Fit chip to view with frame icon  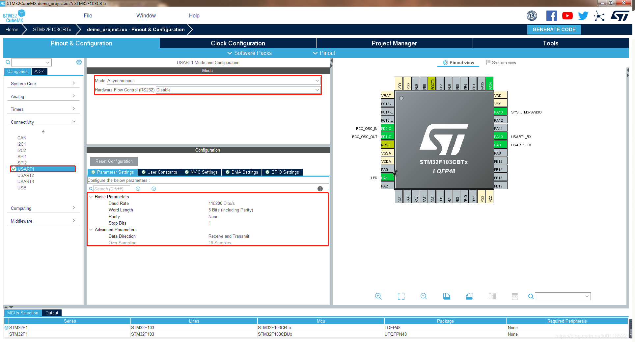(401, 296)
